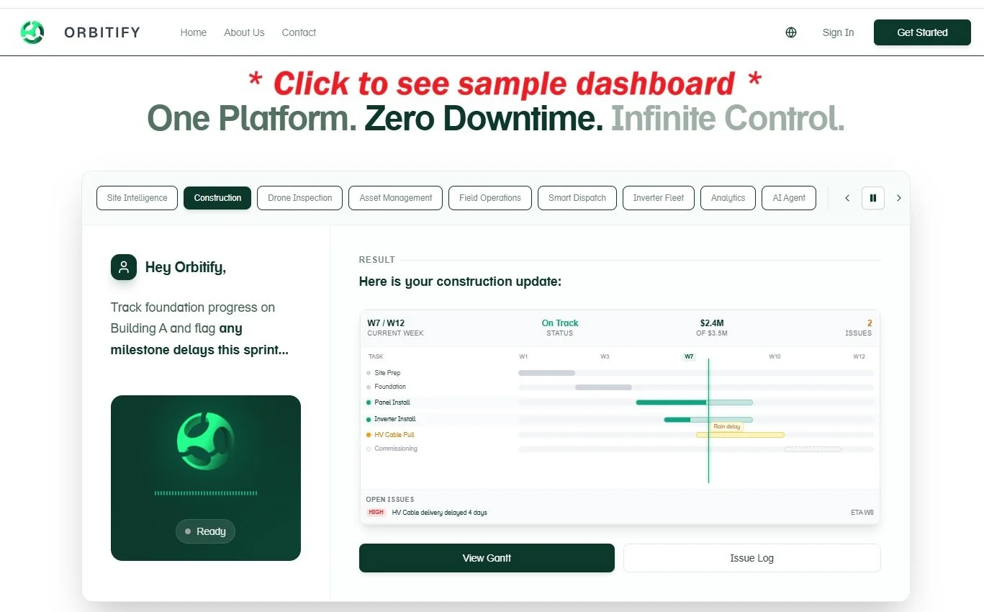The width and height of the screenshot is (984, 612).
Task: Click the 'On Track' status value
Action: tap(560, 323)
